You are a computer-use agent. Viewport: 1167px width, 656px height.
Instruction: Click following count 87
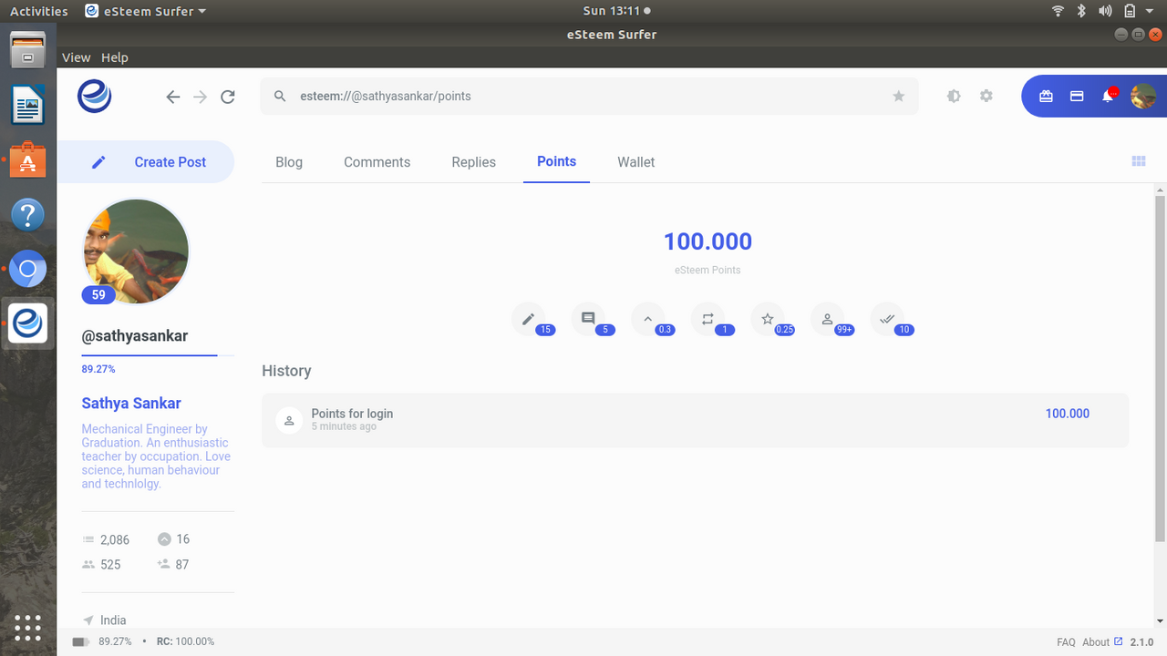point(182,565)
